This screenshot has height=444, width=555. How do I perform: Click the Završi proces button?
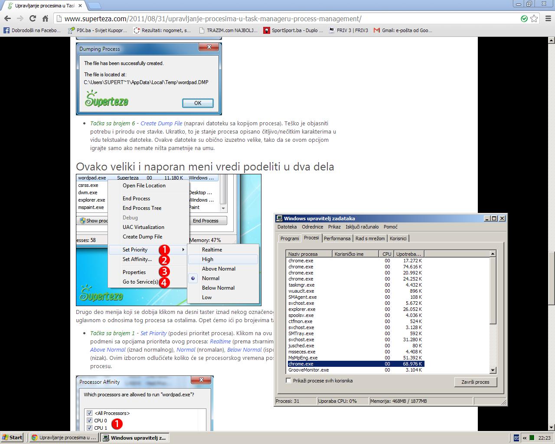point(476,382)
